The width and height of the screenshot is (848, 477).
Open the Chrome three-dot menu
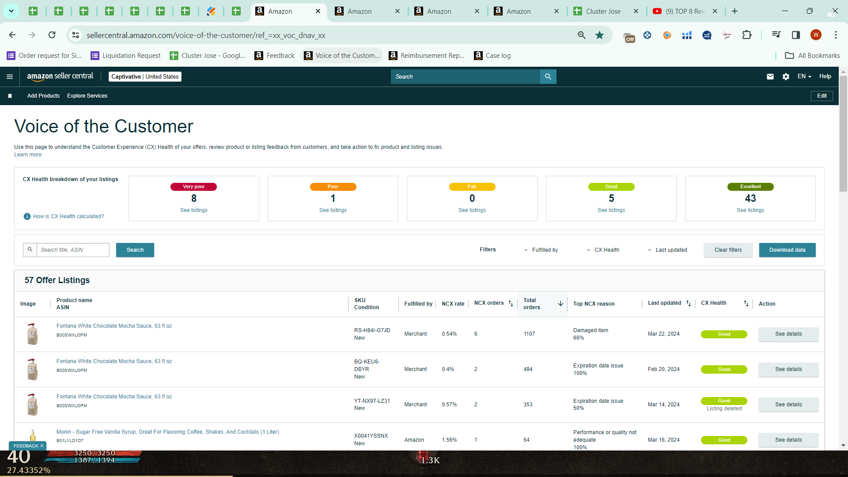coord(836,35)
